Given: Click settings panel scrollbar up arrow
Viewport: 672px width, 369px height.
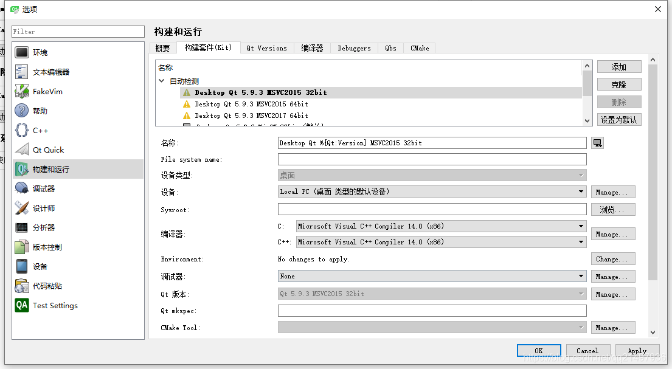Looking at the screenshot, I should [x=653, y=60].
